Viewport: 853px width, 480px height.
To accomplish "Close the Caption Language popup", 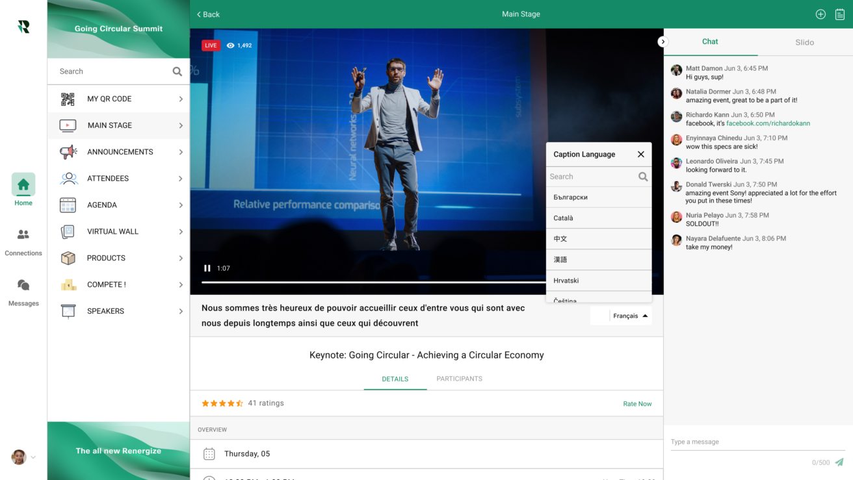I will tap(641, 154).
